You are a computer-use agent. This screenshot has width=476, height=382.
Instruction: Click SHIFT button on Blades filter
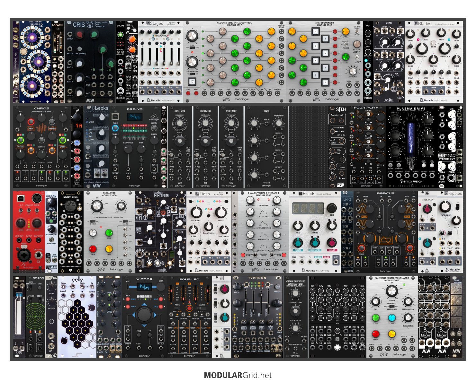coord(434,42)
